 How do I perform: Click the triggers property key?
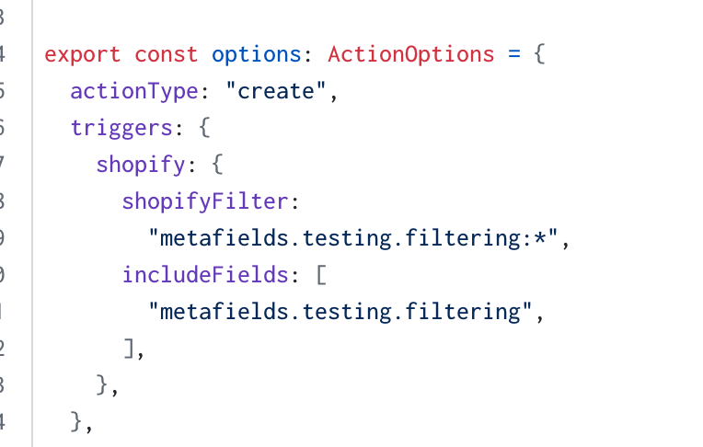pos(121,129)
